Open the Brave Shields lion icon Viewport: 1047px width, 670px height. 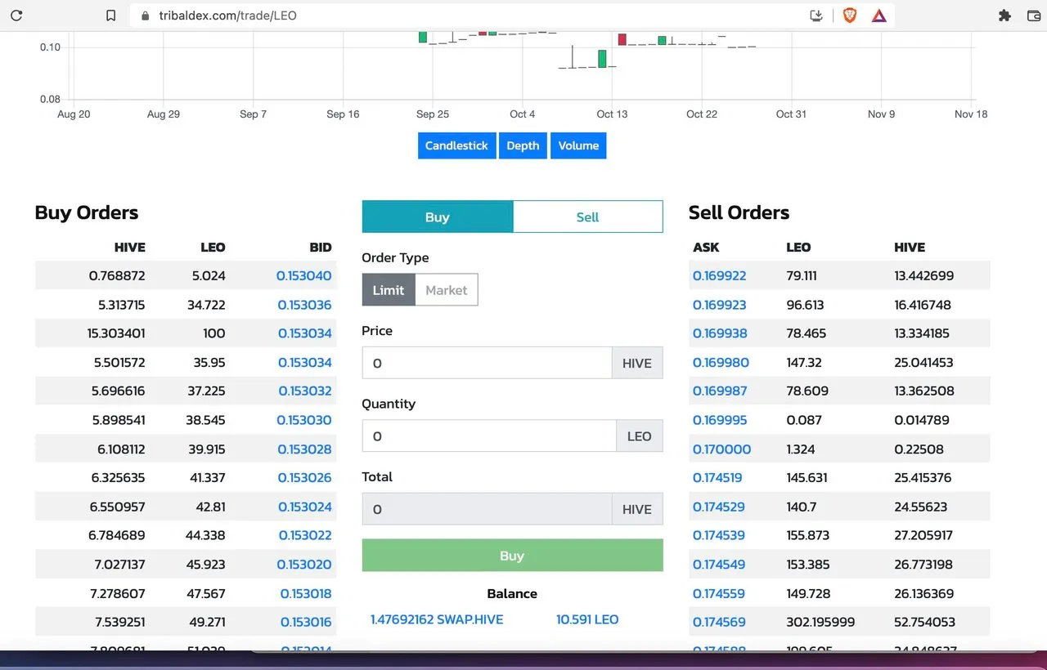[x=850, y=16]
